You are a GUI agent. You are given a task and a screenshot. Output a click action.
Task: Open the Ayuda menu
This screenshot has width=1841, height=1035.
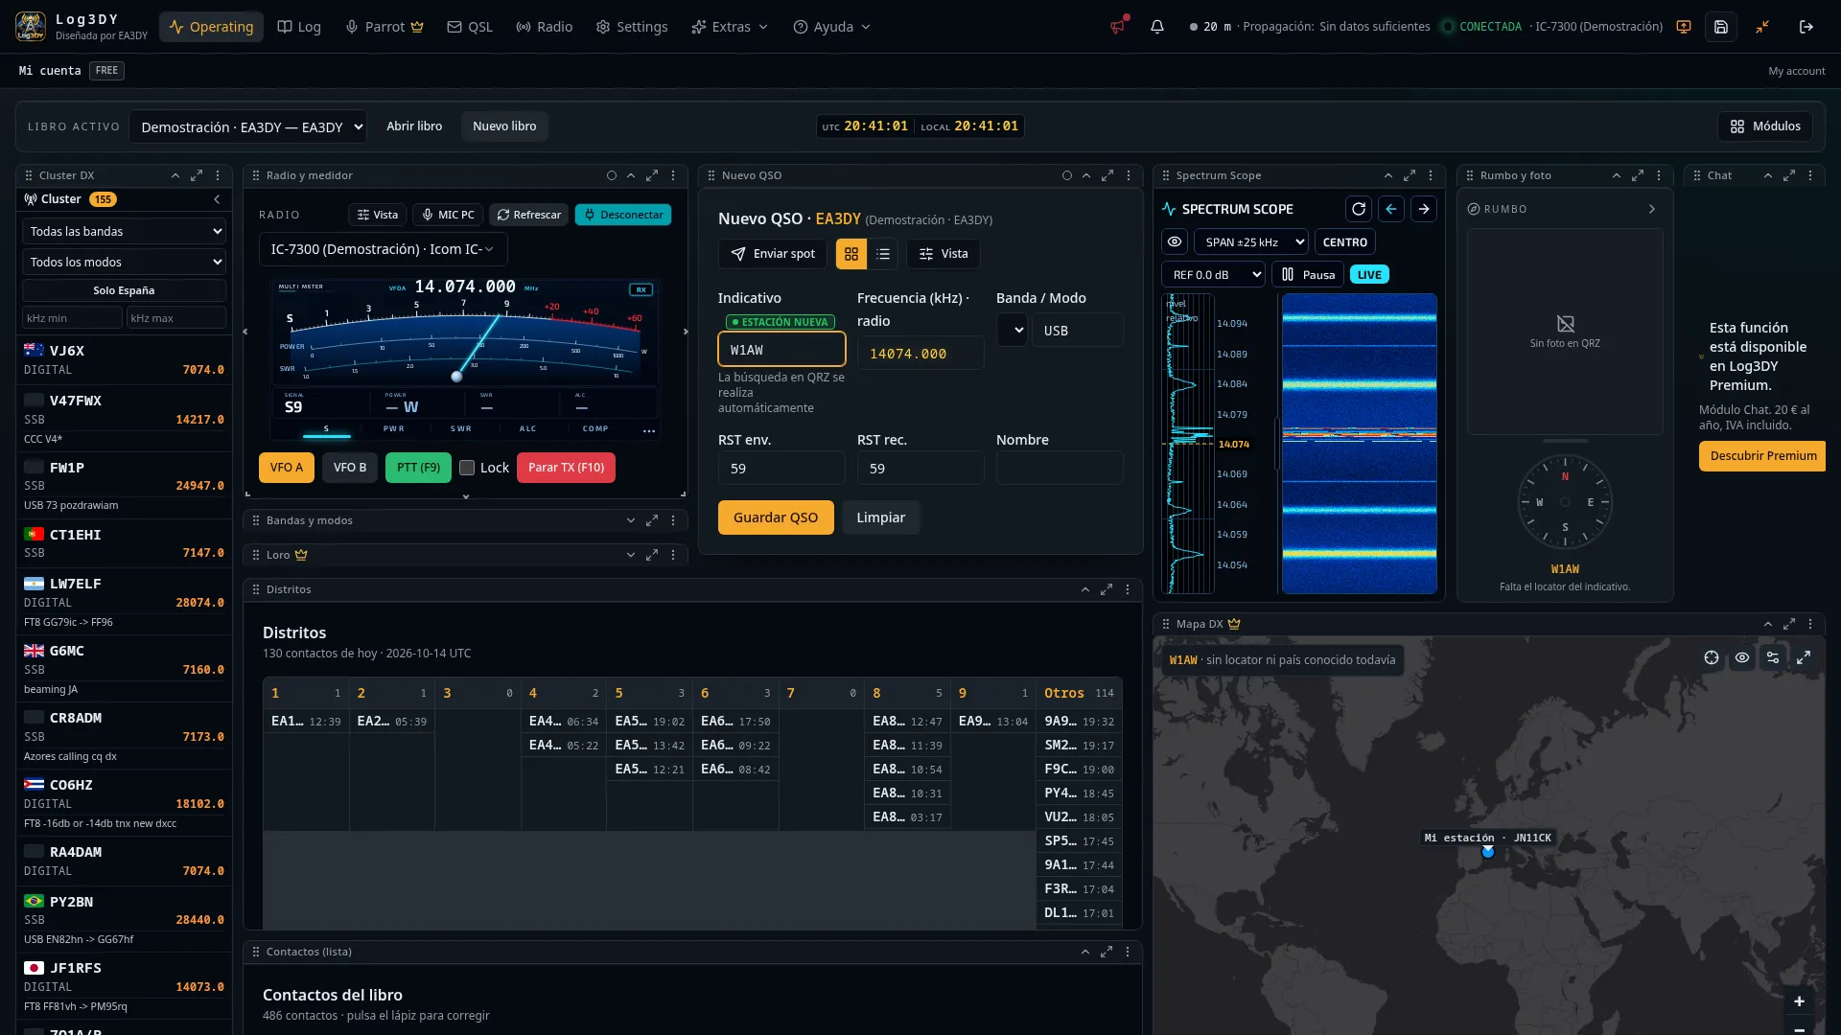click(x=831, y=27)
